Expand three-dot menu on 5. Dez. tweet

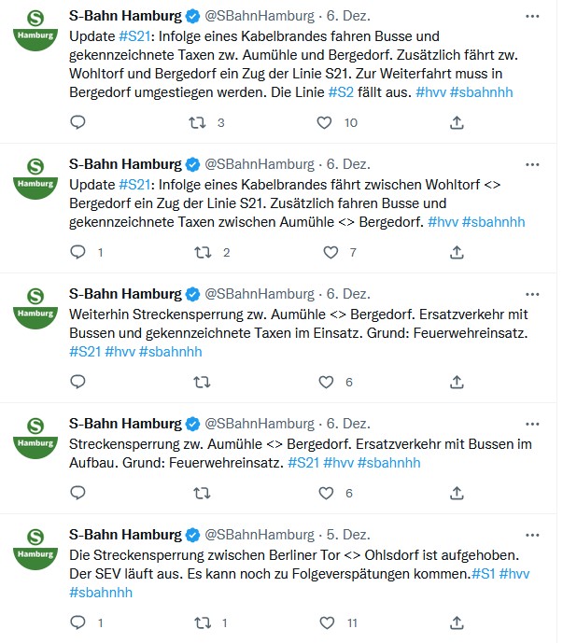[532, 535]
